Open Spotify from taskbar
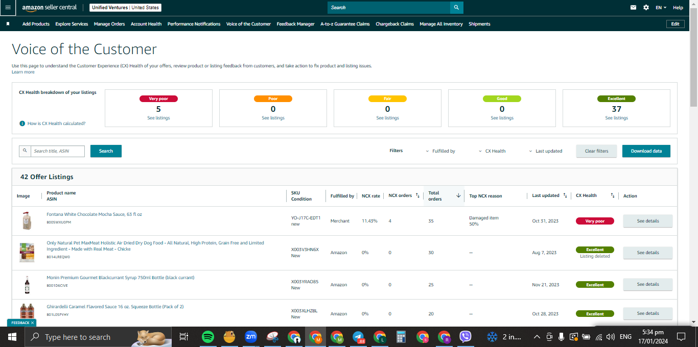The width and height of the screenshot is (698, 347). tap(207, 337)
